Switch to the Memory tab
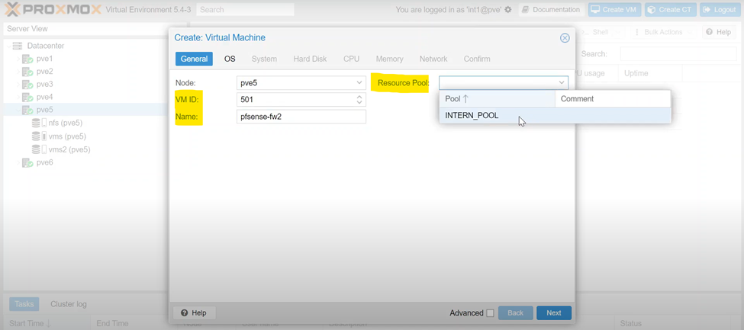The image size is (744, 330). click(390, 59)
